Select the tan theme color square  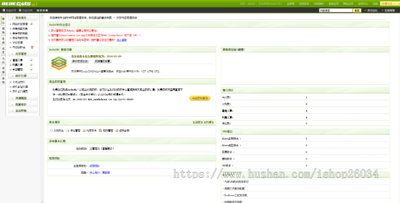[44, 11]
